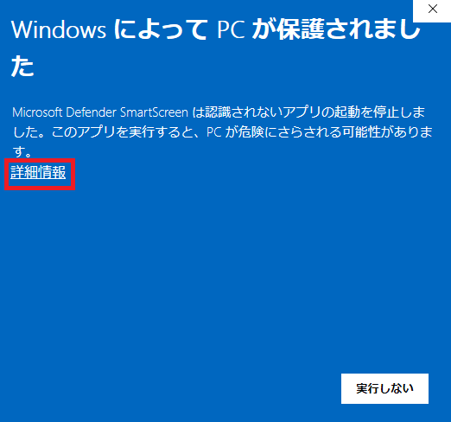This screenshot has height=422, width=451.
Task: Close the SmartScreen dialog with X
Action: tap(432, 10)
